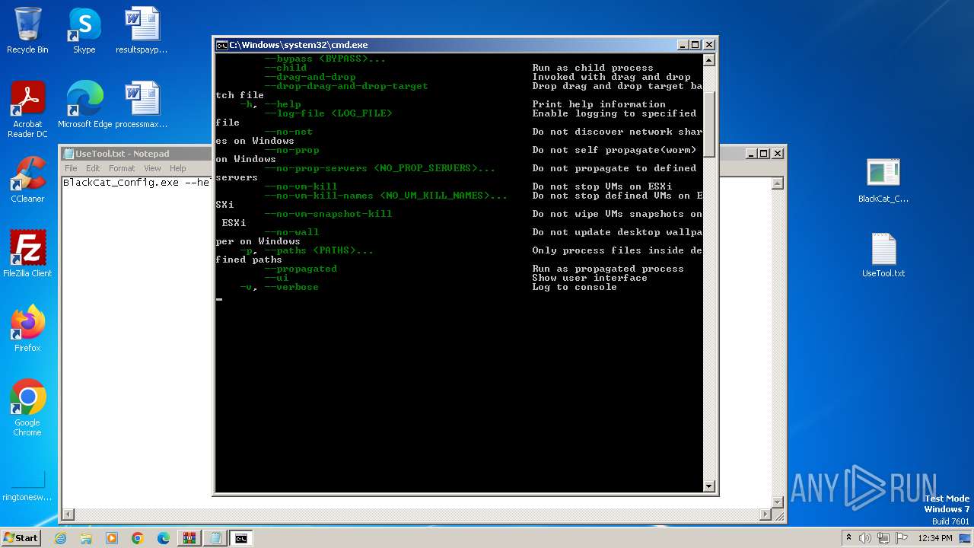This screenshot has height=548, width=974.
Task: Open the taskbar clock showing 12:34 PM
Action: click(x=935, y=538)
